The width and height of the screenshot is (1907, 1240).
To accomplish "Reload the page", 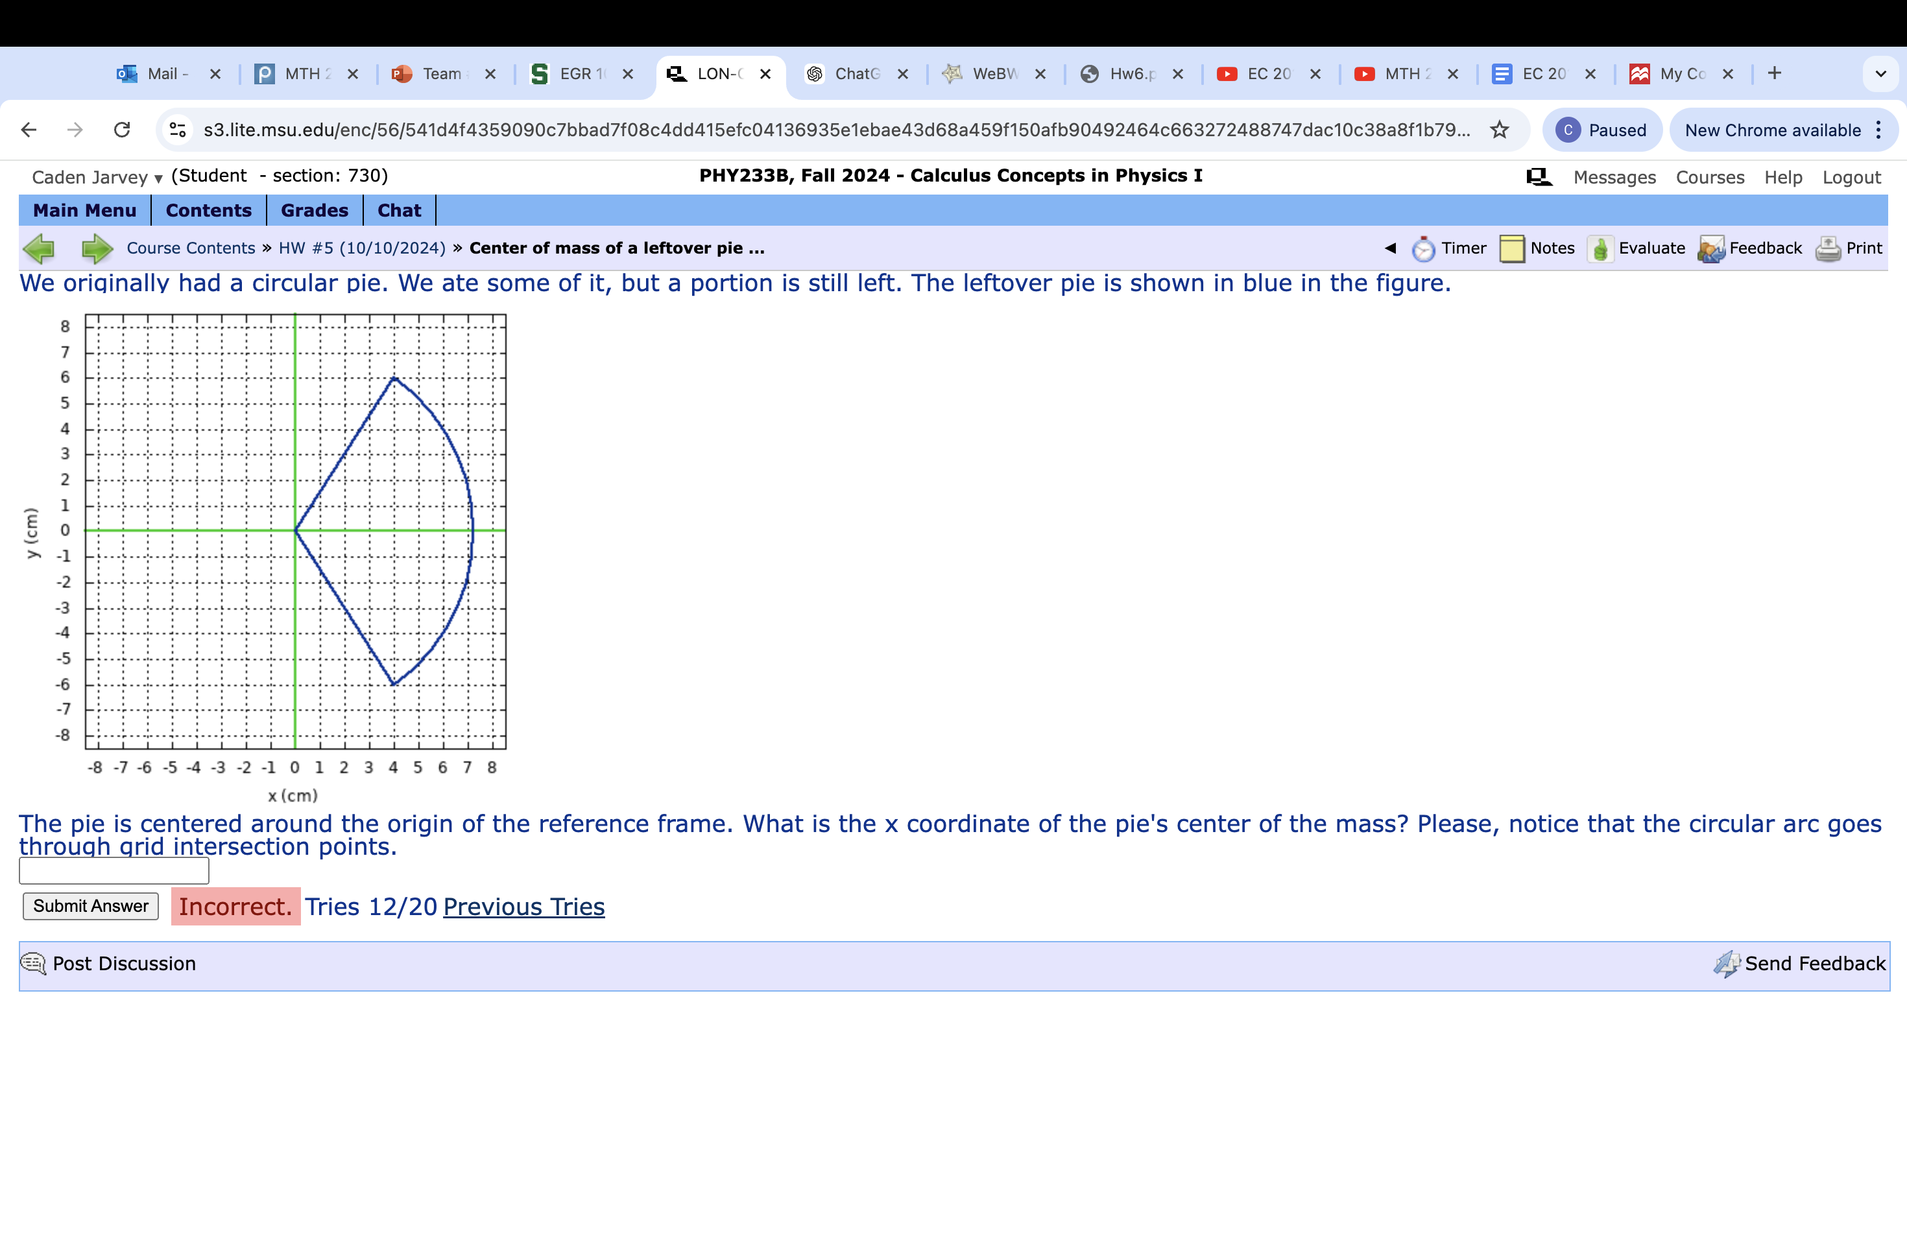I will click(122, 130).
